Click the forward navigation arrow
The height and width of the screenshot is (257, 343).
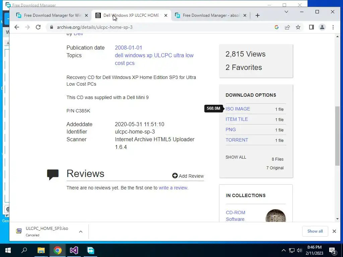click(27, 27)
